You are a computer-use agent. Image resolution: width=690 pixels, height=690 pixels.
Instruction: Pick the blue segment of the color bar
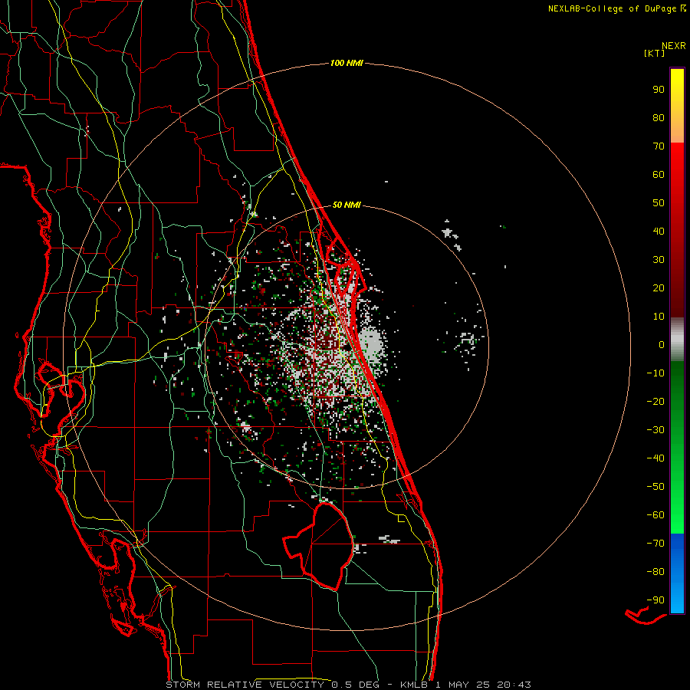(677, 573)
